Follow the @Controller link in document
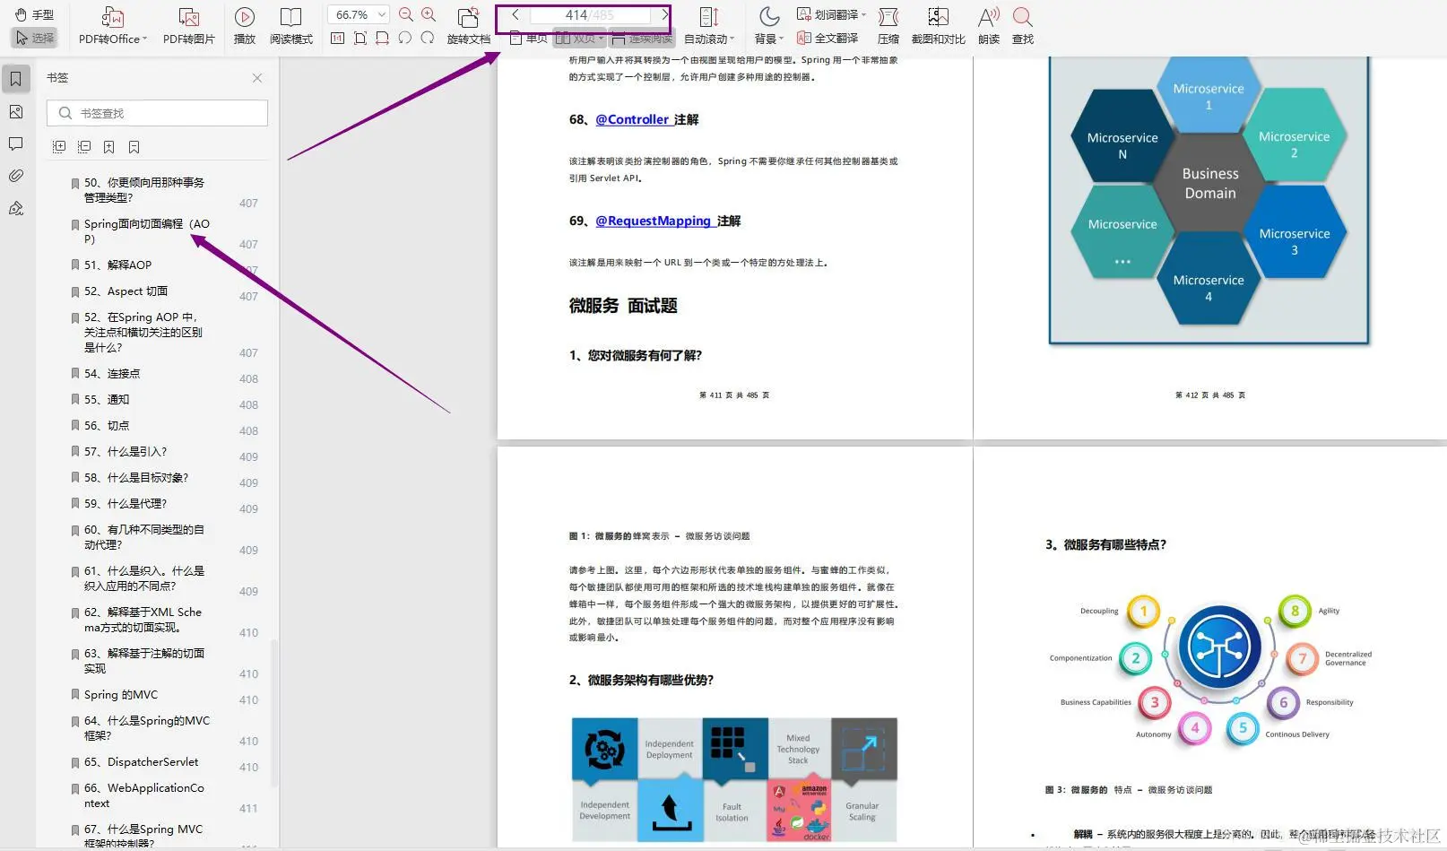The image size is (1447, 851). pyautogui.click(x=633, y=119)
